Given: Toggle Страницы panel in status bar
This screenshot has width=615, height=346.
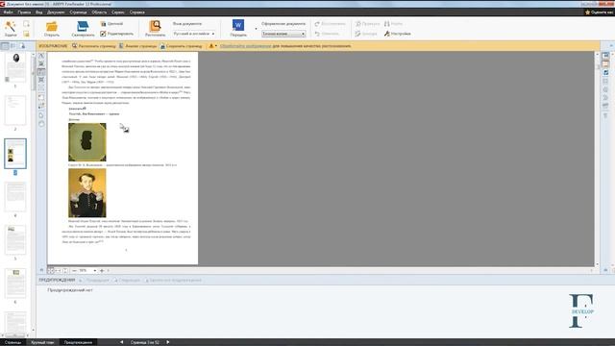Looking at the screenshot, I should tap(12, 342).
